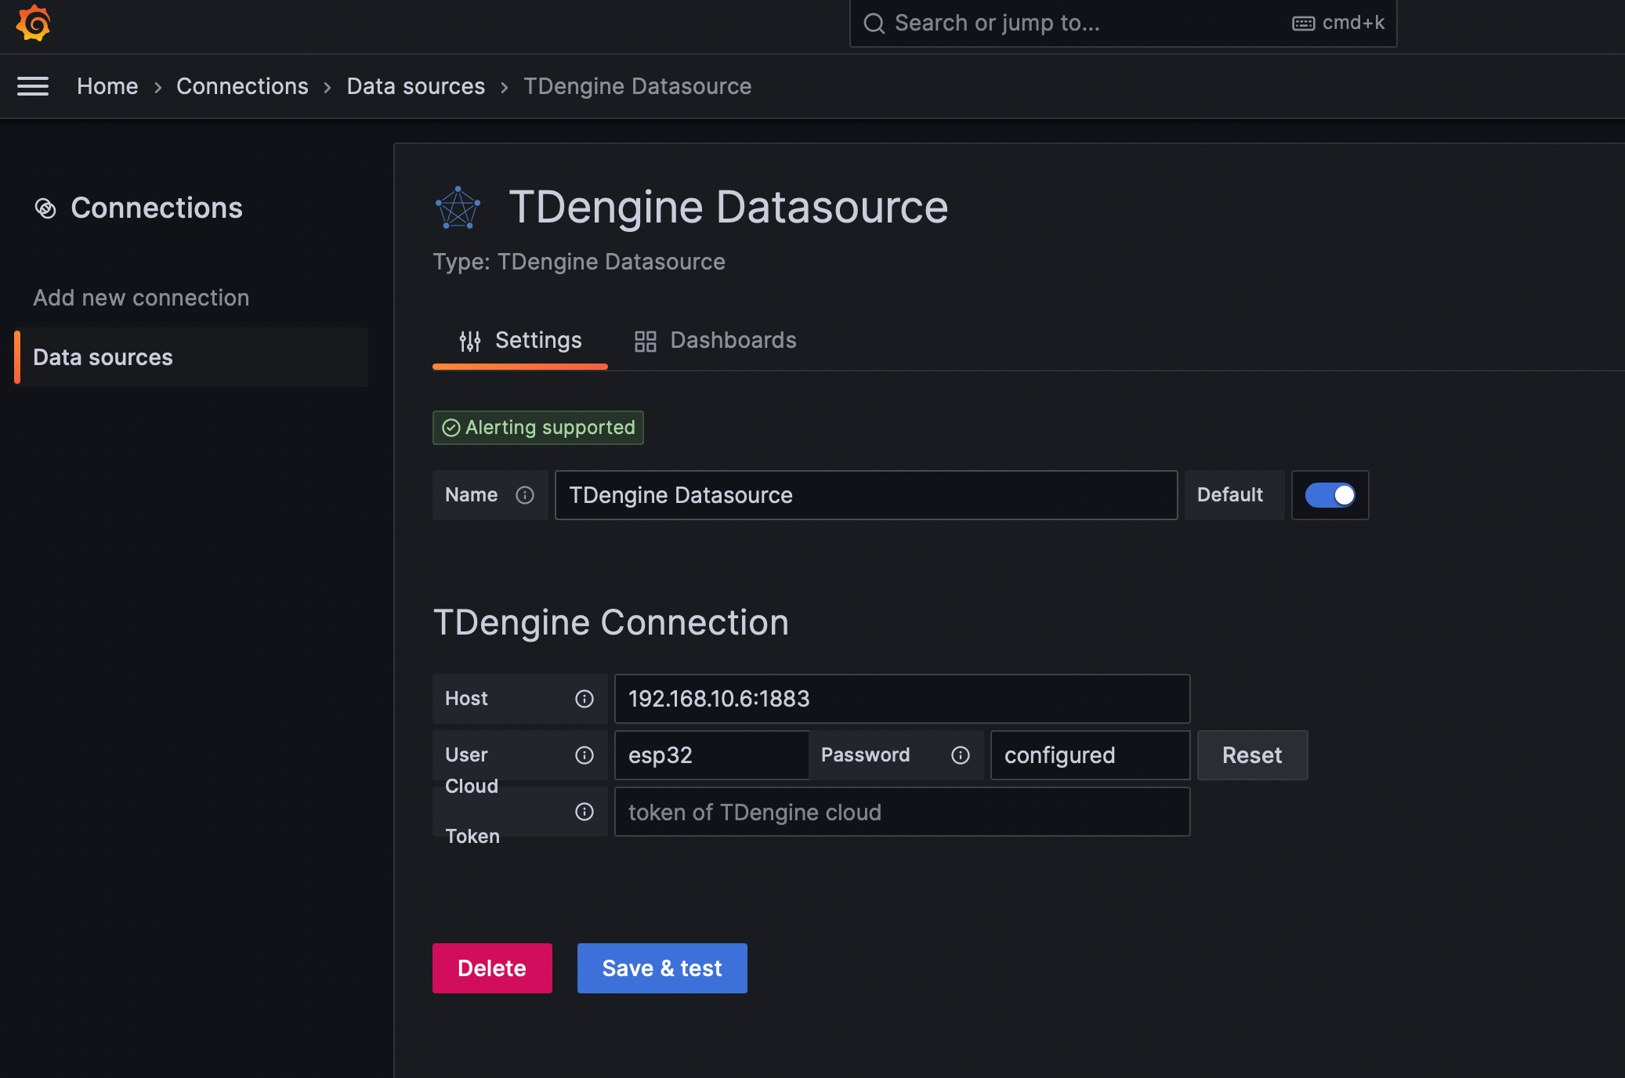Click the Cloud Token input placeholder
The image size is (1625, 1078).
901,812
